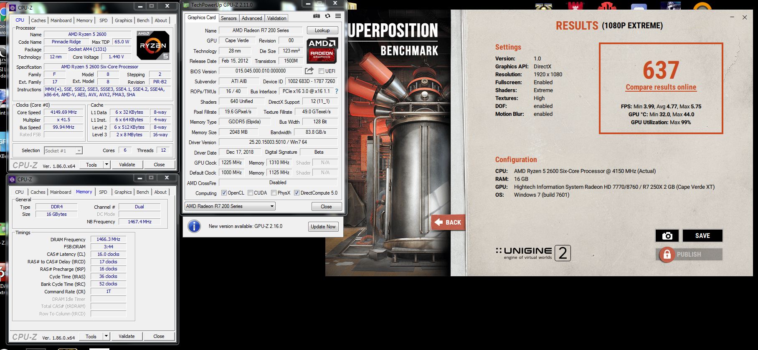Open the GPU-Z hamburger menu
This screenshot has height=350, width=758.
[338, 16]
